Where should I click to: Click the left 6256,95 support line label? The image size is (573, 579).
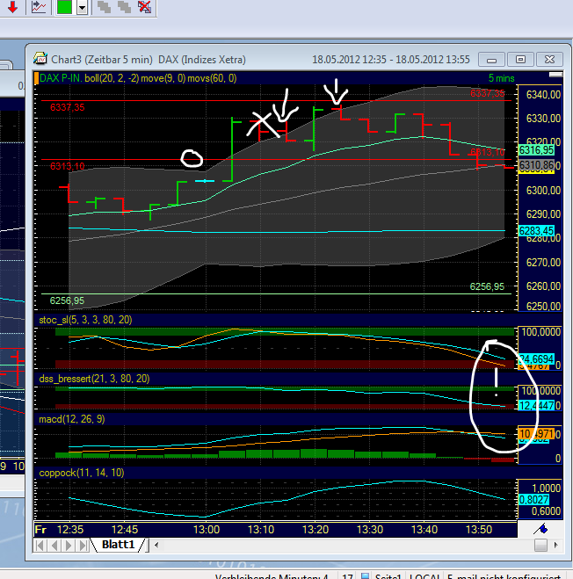(67, 300)
